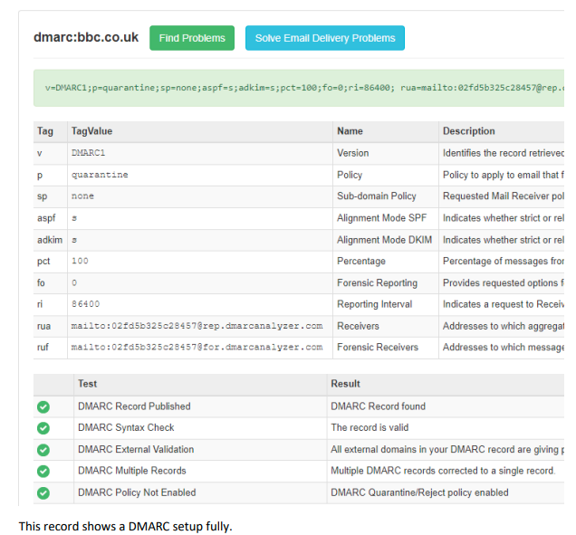Image resolution: width=576 pixels, height=535 pixels.
Task: Click green check for DMARC Syntax Check
Action: tap(43, 428)
